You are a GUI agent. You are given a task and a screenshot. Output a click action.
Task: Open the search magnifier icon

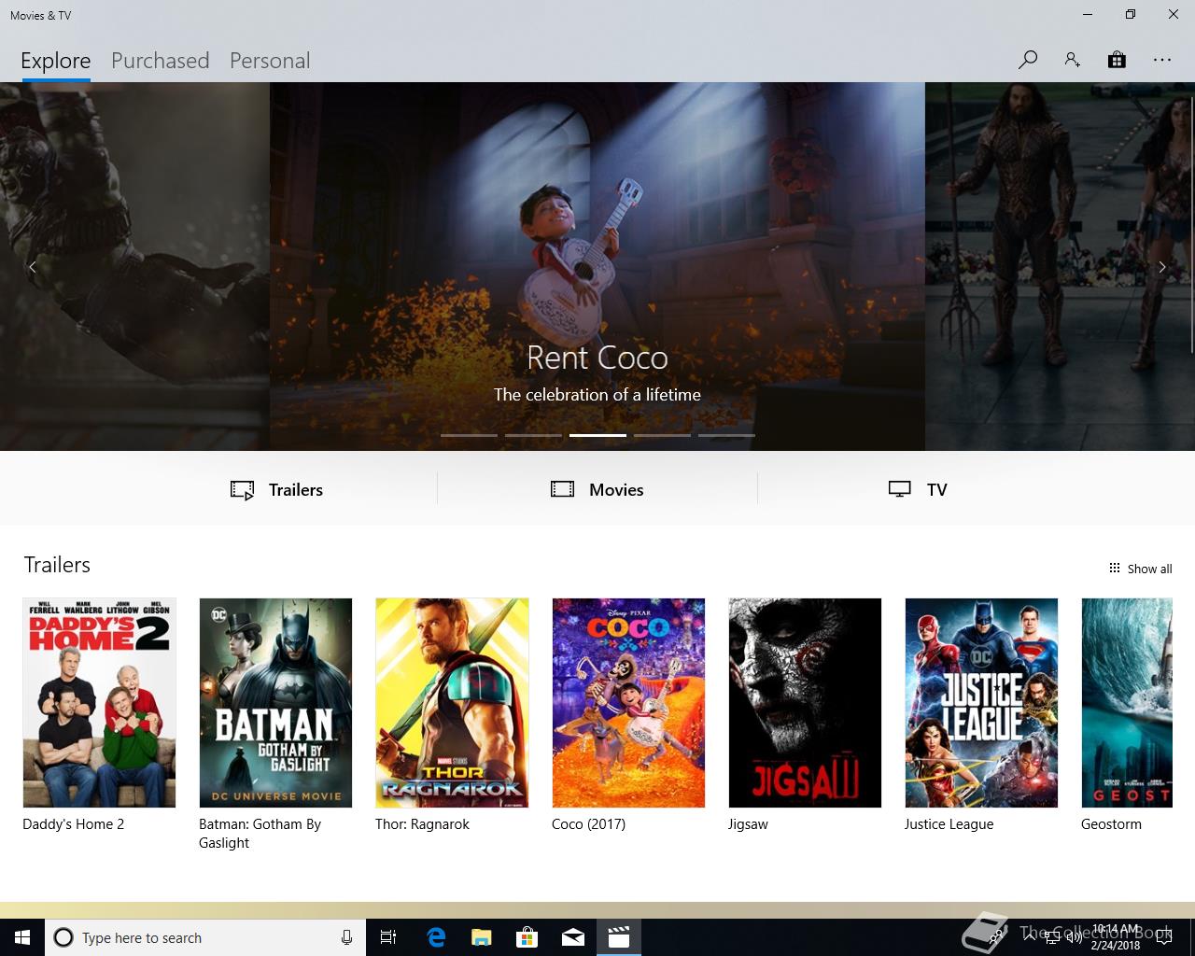1028,60
